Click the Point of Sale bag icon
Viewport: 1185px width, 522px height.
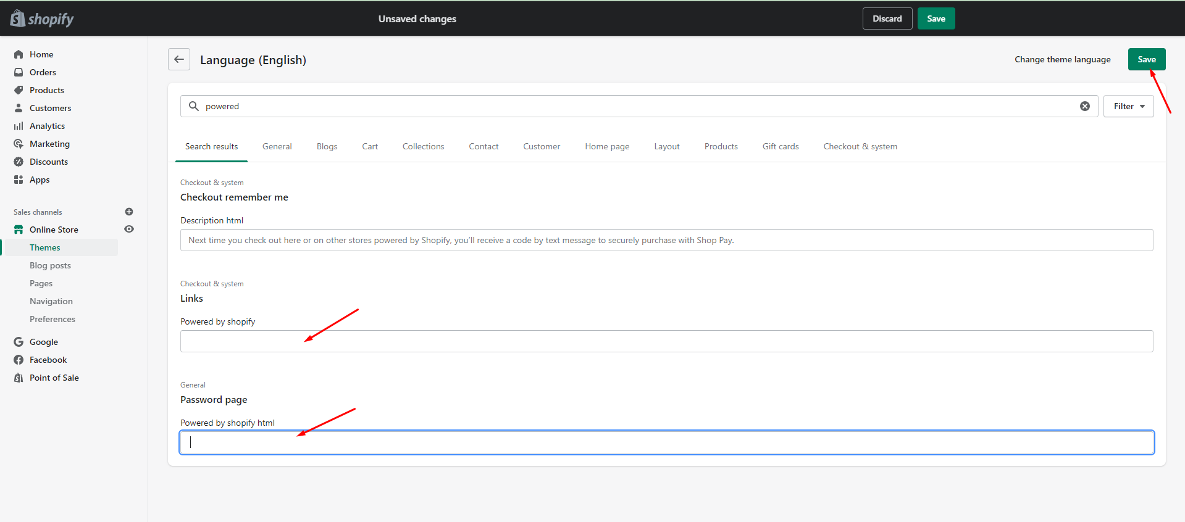[19, 378]
